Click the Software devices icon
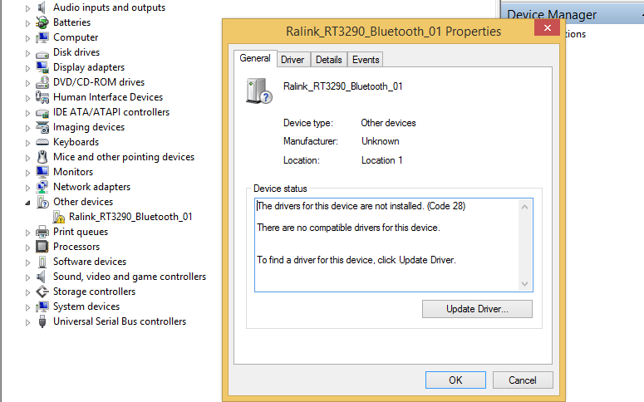The height and width of the screenshot is (402, 644). coord(42,262)
